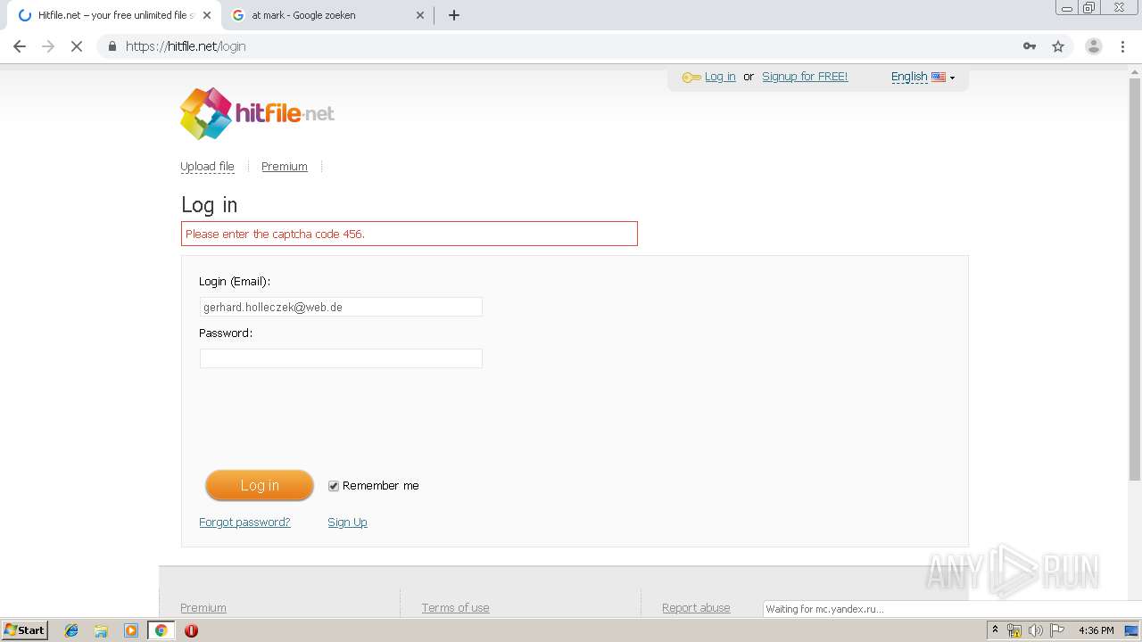Click the show desktop button in the taskbar
The height and width of the screenshot is (642, 1142).
1131,630
